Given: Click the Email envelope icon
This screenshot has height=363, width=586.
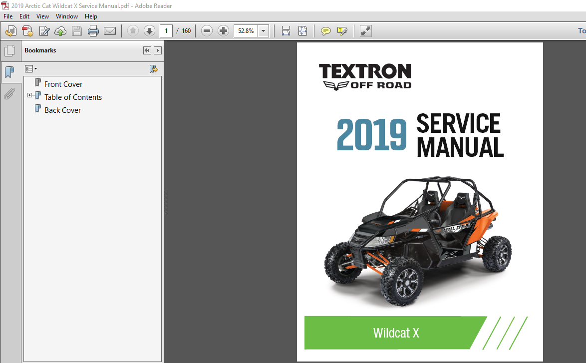Looking at the screenshot, I should click(x=109, y=31).
